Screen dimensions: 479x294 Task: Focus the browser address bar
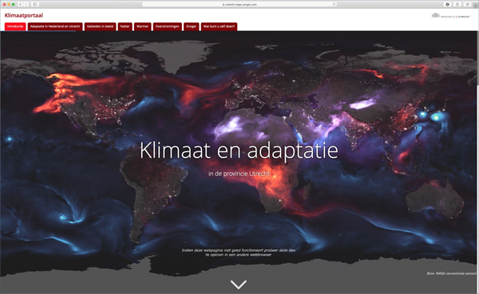239,4
